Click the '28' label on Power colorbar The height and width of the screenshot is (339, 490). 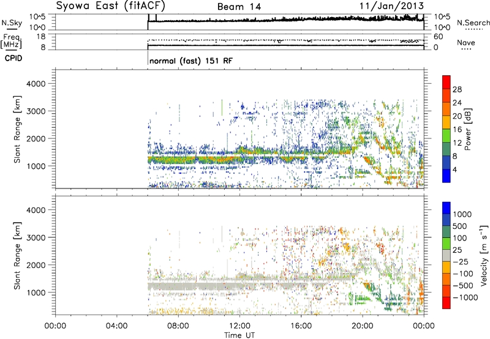[457, 89]
